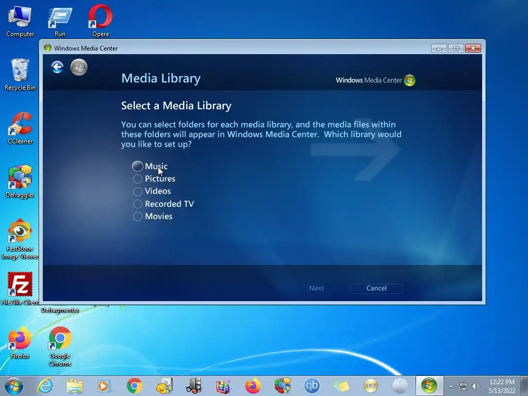This screenshot has height=396, width=528.
Task: Open the Firefox desktop shortcut
Action: (x=20, y=342)
